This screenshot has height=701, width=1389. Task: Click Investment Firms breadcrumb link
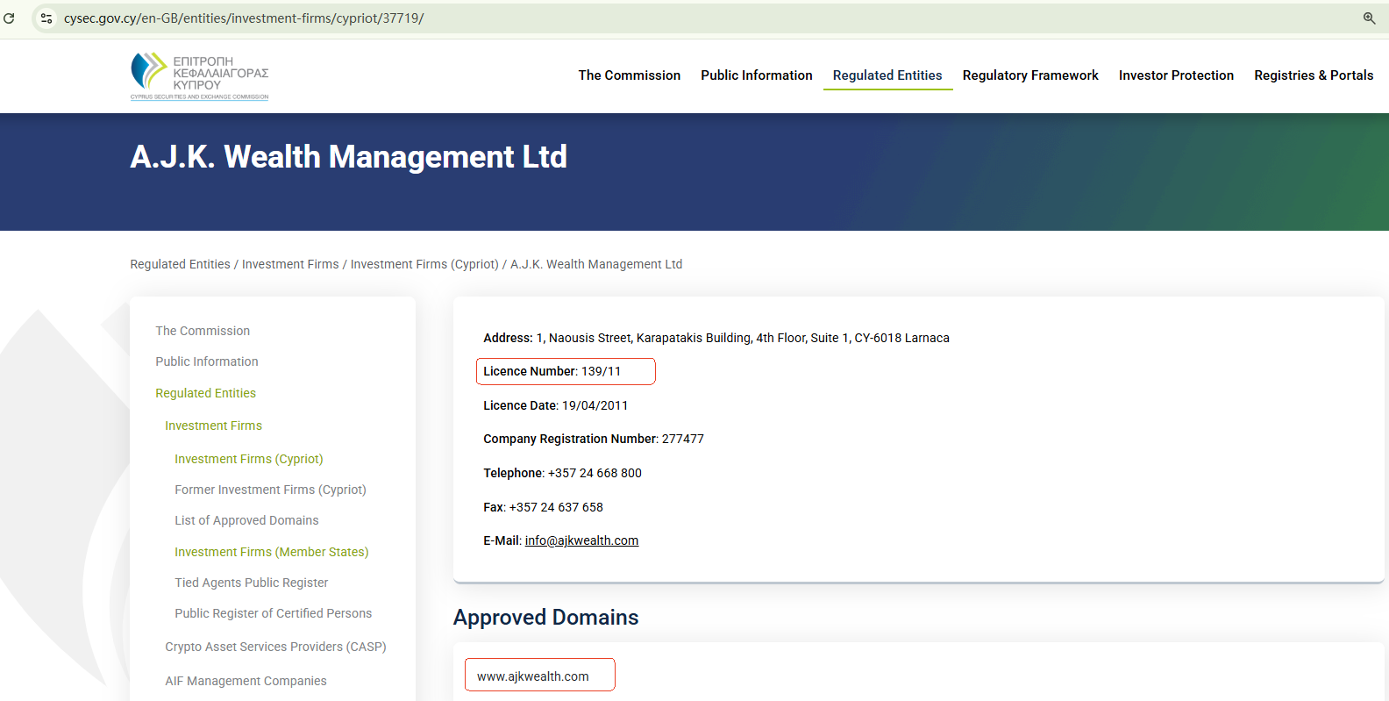coord(290,264)
